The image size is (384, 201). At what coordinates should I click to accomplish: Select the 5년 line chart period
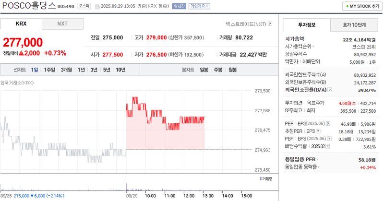107,70
